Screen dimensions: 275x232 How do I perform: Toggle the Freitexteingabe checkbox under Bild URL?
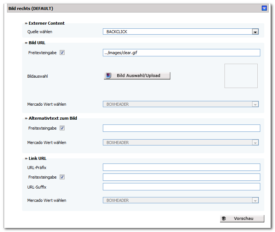pos(62,53)
